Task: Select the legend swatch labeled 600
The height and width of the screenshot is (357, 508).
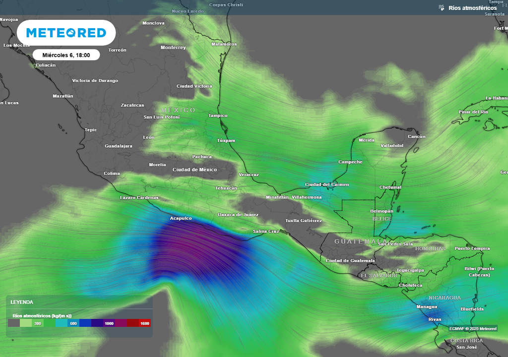Action: 73,323
